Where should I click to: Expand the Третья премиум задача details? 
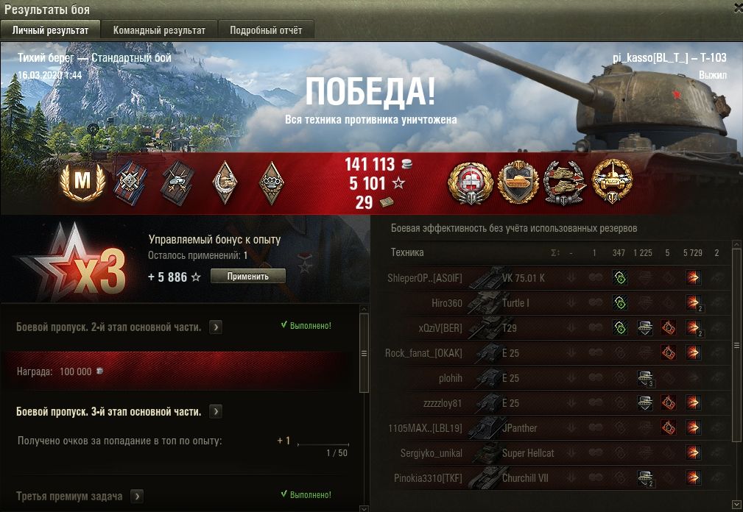coord(136,497)
